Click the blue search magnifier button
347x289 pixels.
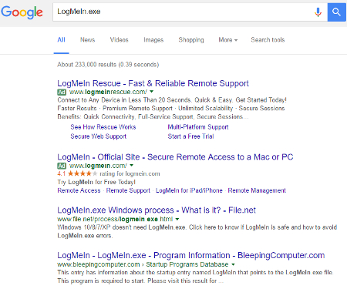pyautogui.click(x=336, y=12)
